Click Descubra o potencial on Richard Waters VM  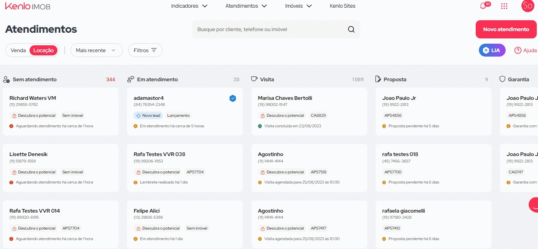point(34,116)
